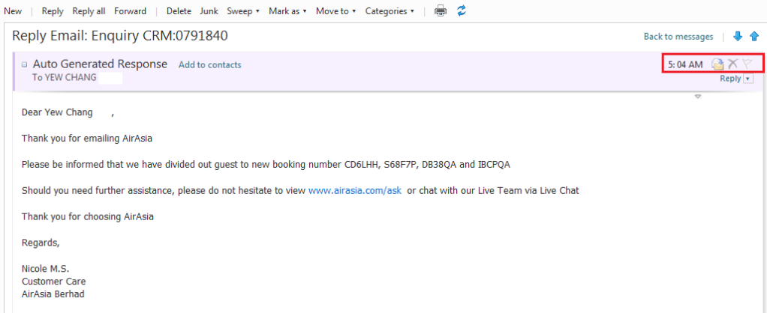Click the blue refresh arrows icon

[x=462, y=11]
